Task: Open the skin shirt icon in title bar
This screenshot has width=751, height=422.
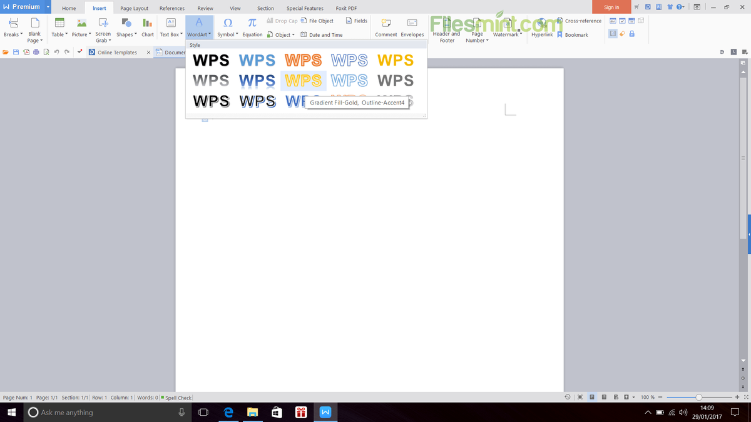Action: 670,7
